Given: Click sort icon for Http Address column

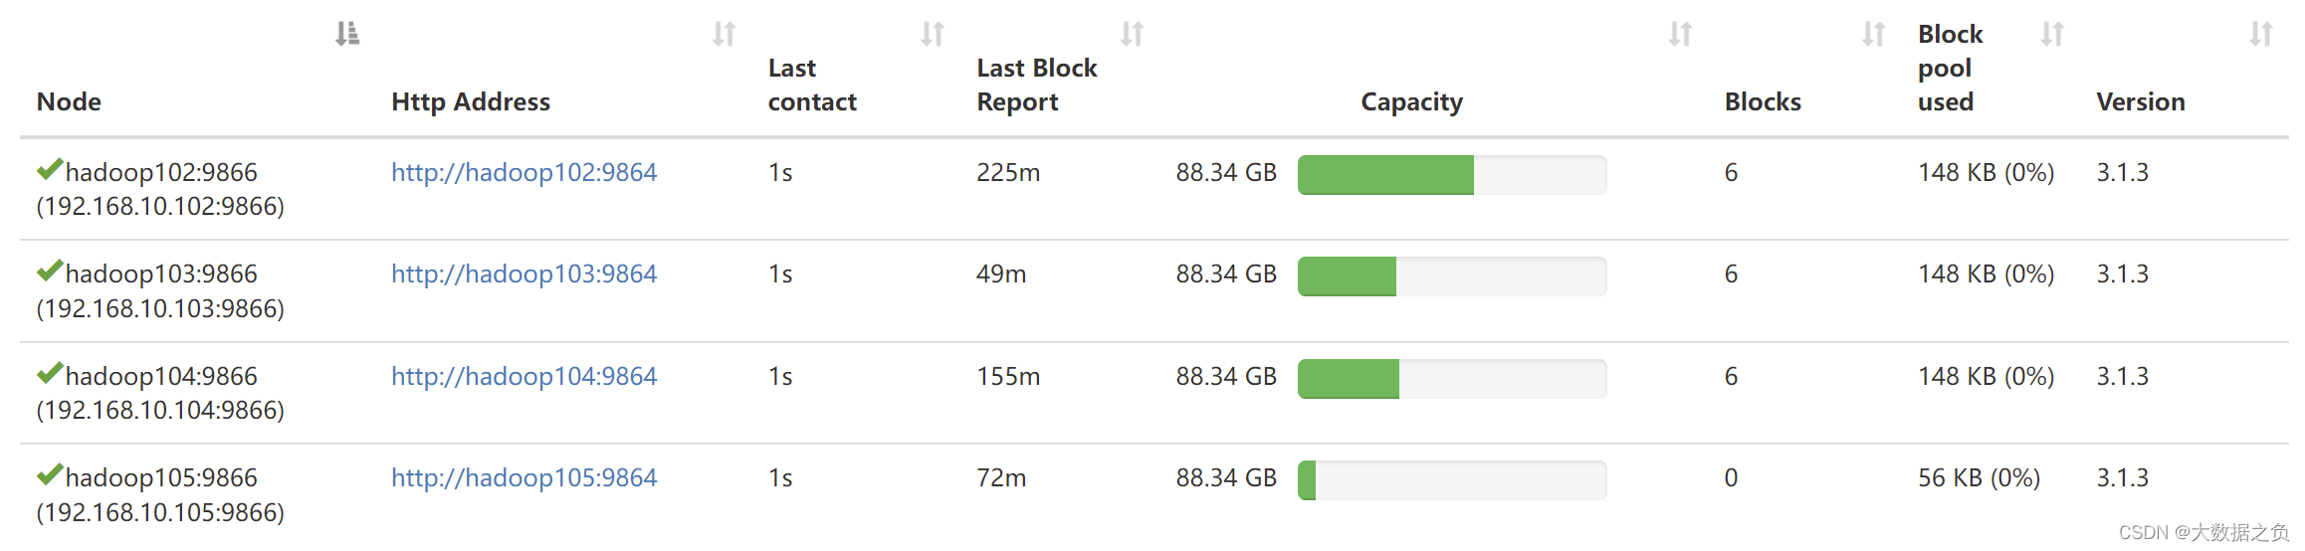Looking at the screenshot, I should tap(724, 34).
